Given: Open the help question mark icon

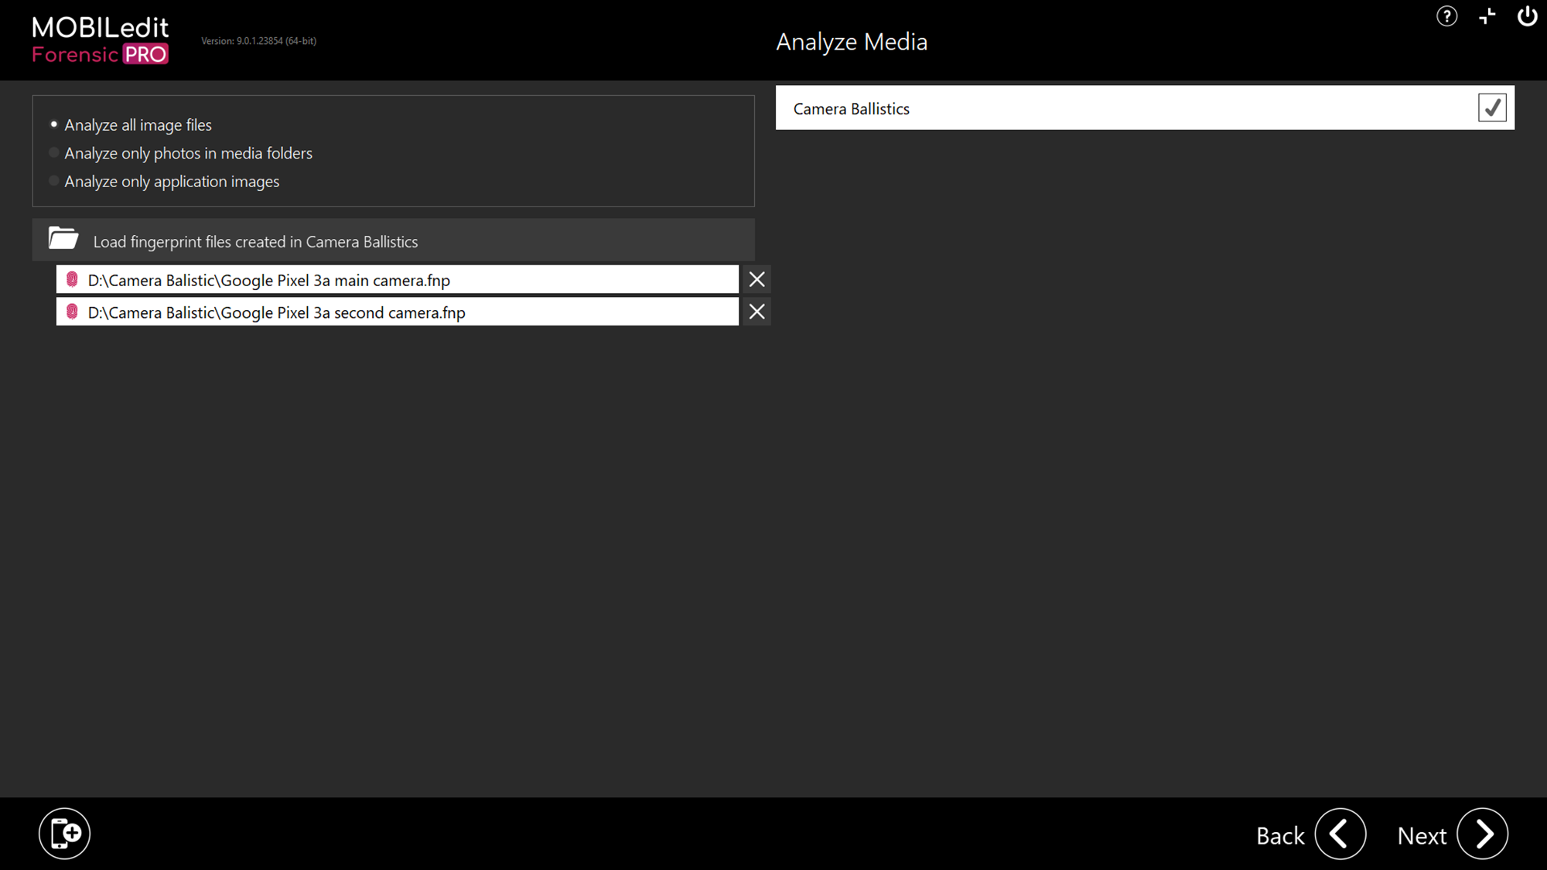Looking at the screenshot, I should [1446, 16].
